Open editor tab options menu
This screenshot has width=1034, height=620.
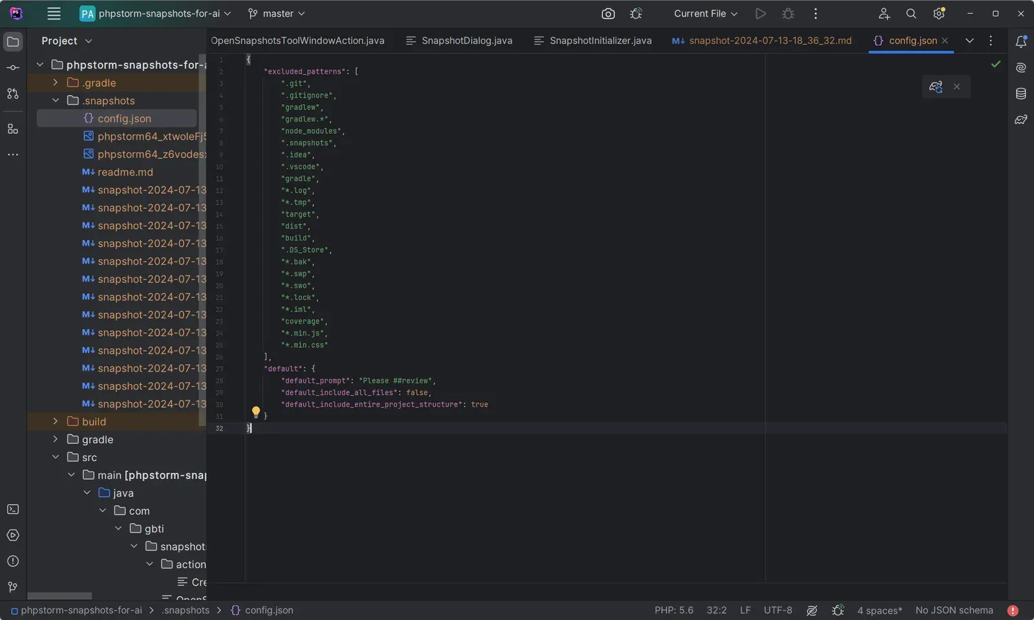pyautogui.click(x=991, y=41)
